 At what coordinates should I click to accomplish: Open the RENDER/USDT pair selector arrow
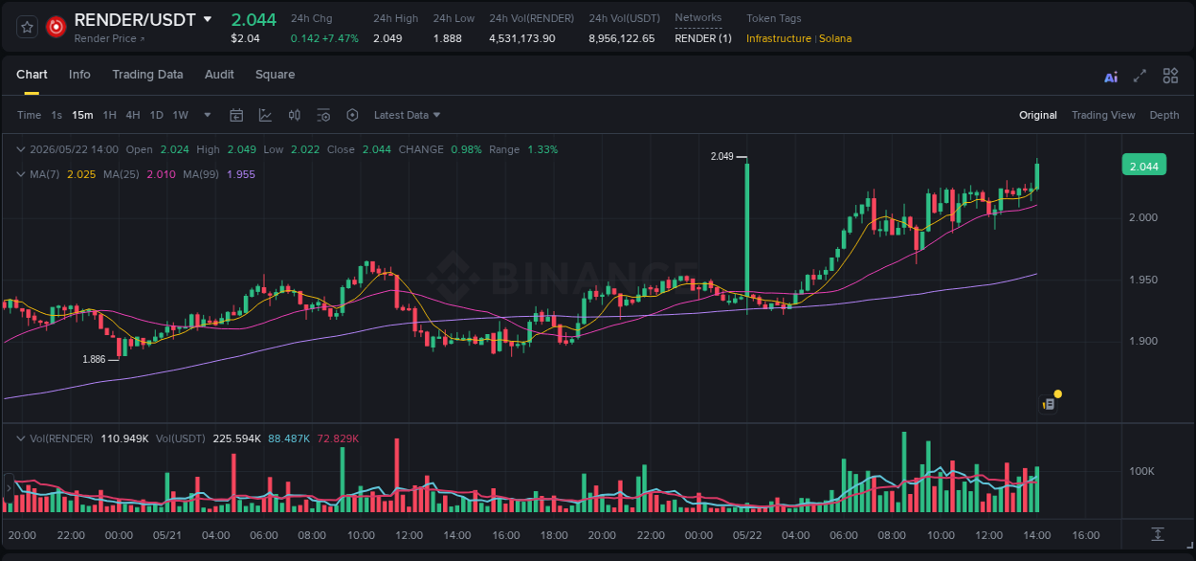[x=208, y=19]
